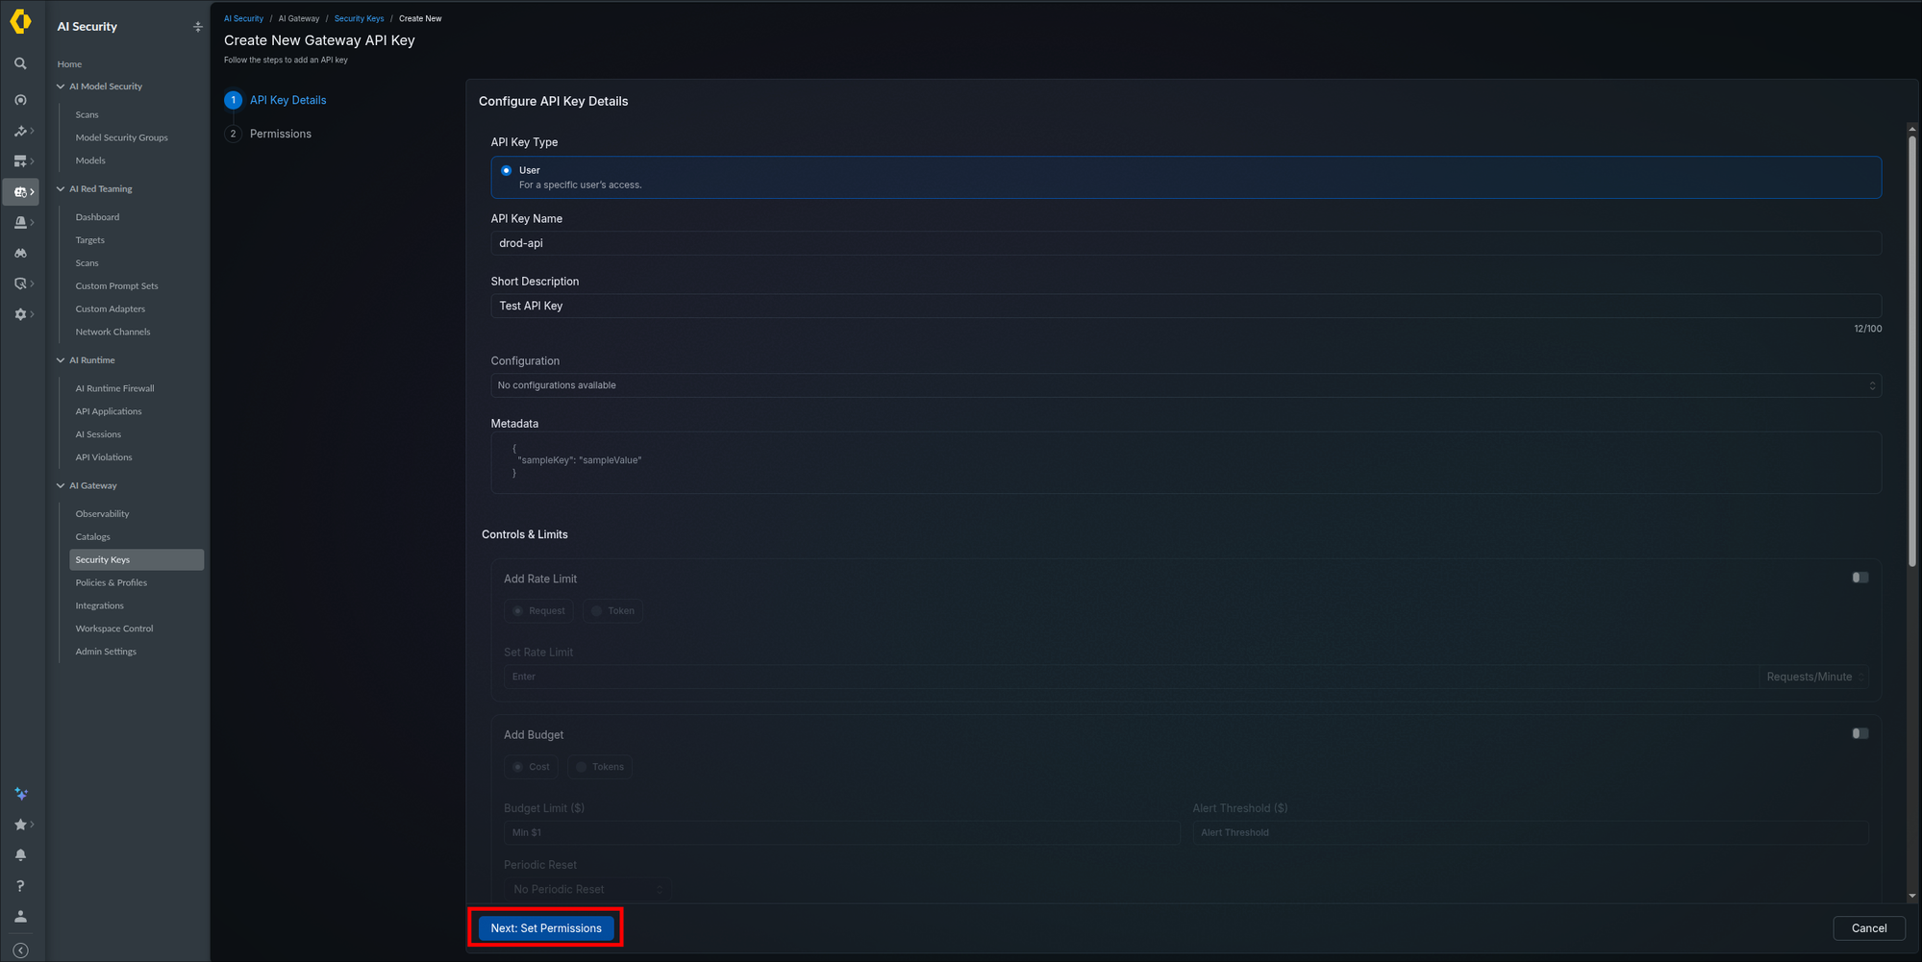Click the API Key Name input field
The width and height of the screenshot is (1922, 962).
click(1186, 243)
